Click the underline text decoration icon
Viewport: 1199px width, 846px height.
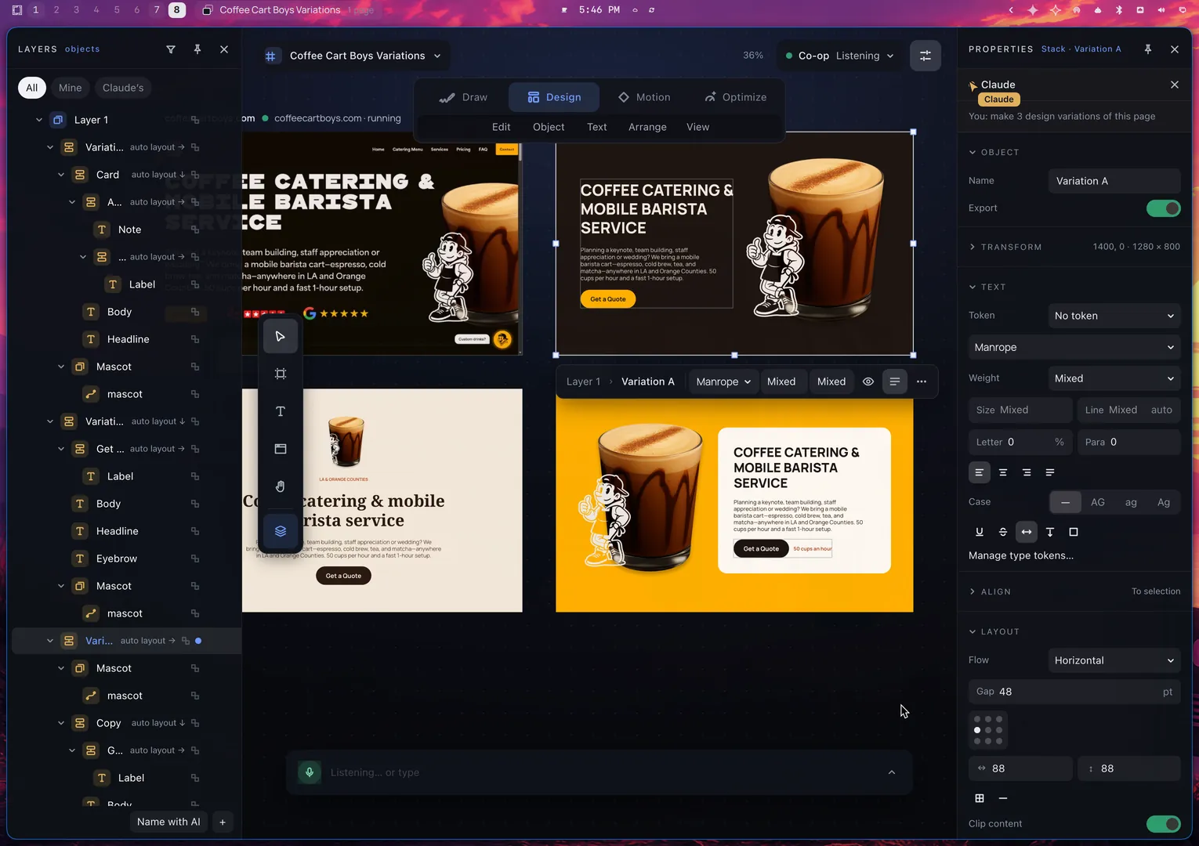(x=980, y=532)
